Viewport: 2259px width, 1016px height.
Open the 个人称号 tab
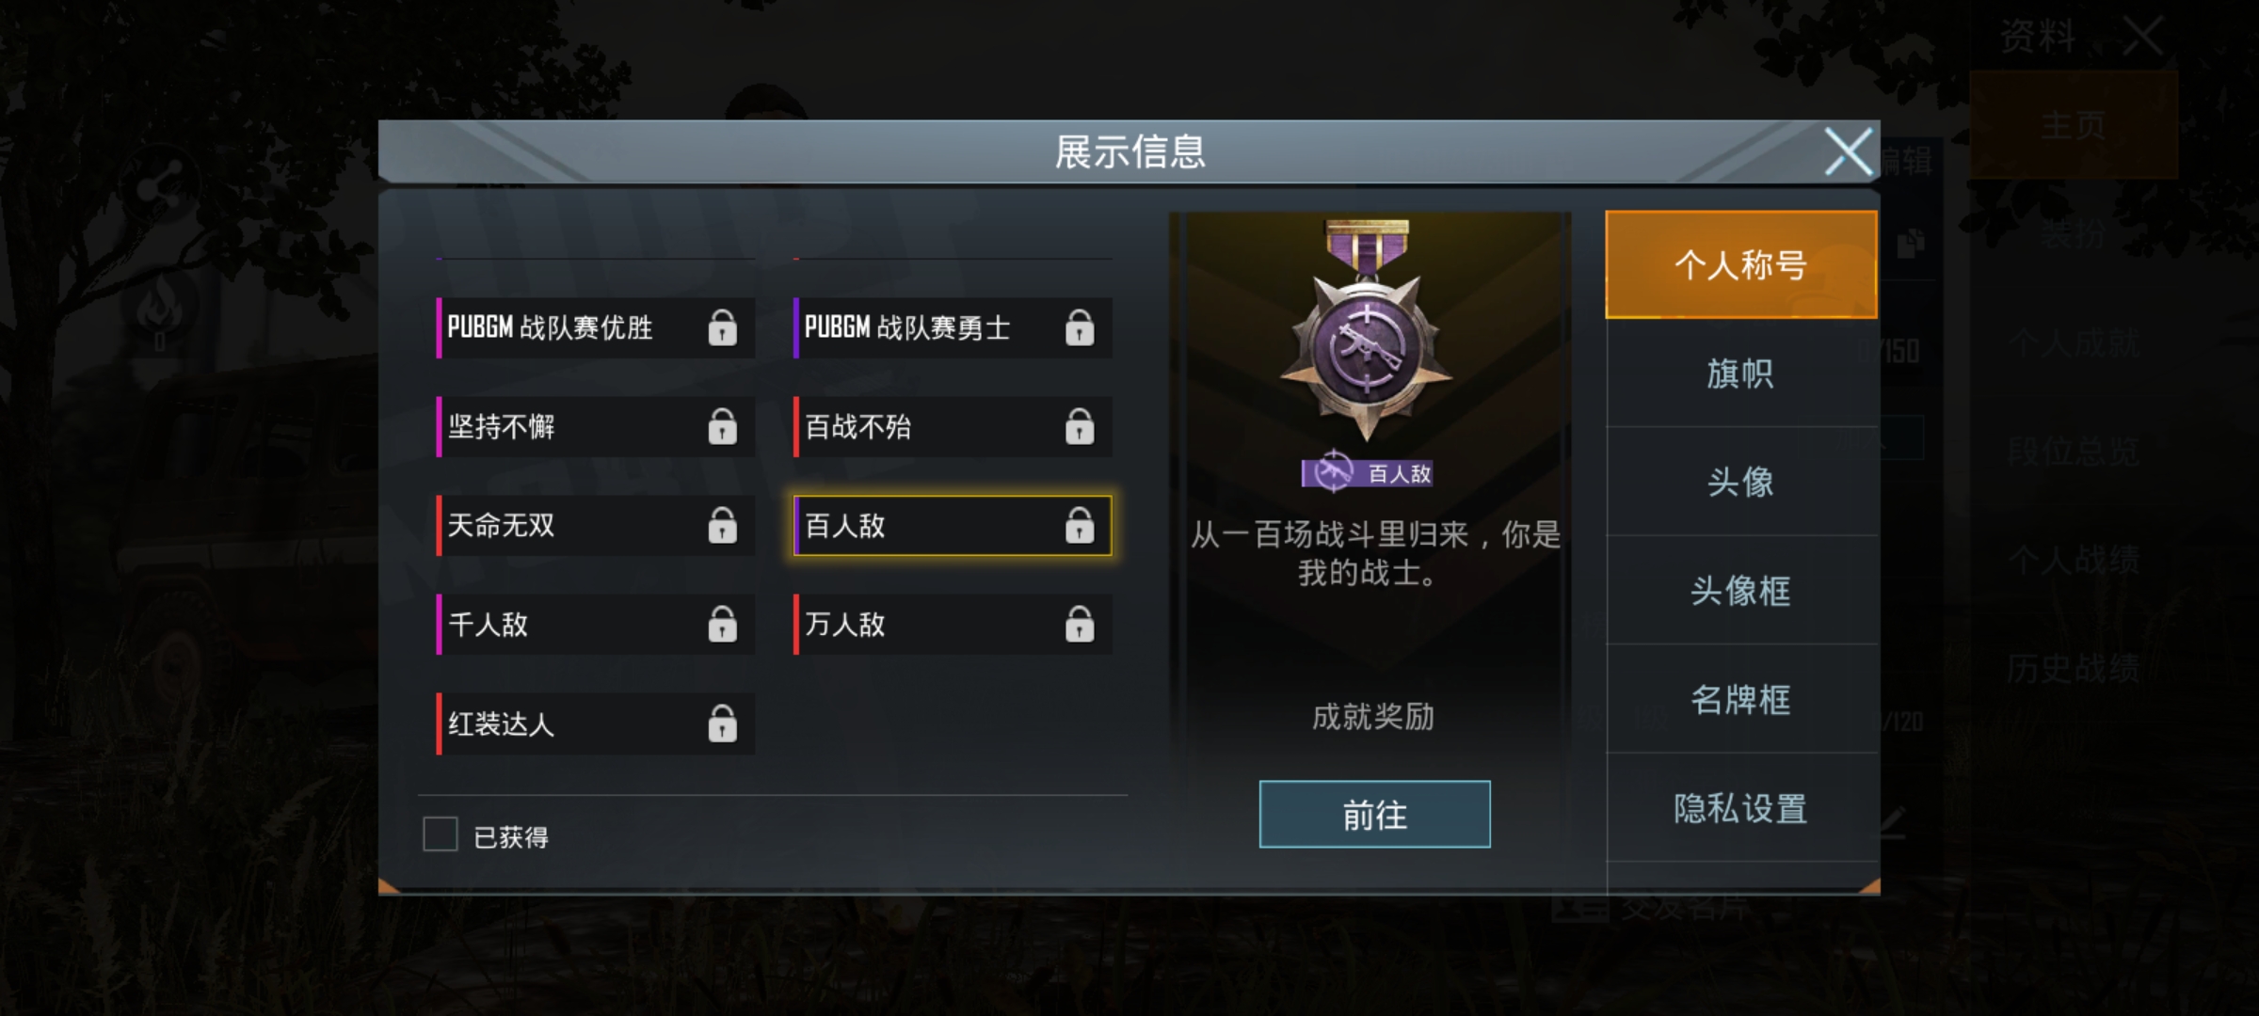pos(1741,265)
